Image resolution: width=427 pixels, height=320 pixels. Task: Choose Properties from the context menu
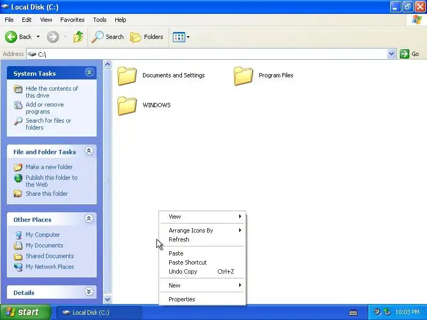[202, 299]
